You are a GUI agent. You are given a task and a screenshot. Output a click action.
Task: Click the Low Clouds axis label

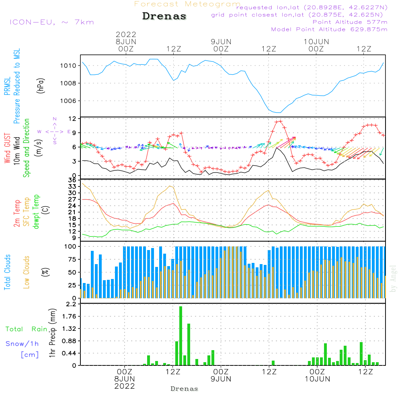[x=26, y=272]
